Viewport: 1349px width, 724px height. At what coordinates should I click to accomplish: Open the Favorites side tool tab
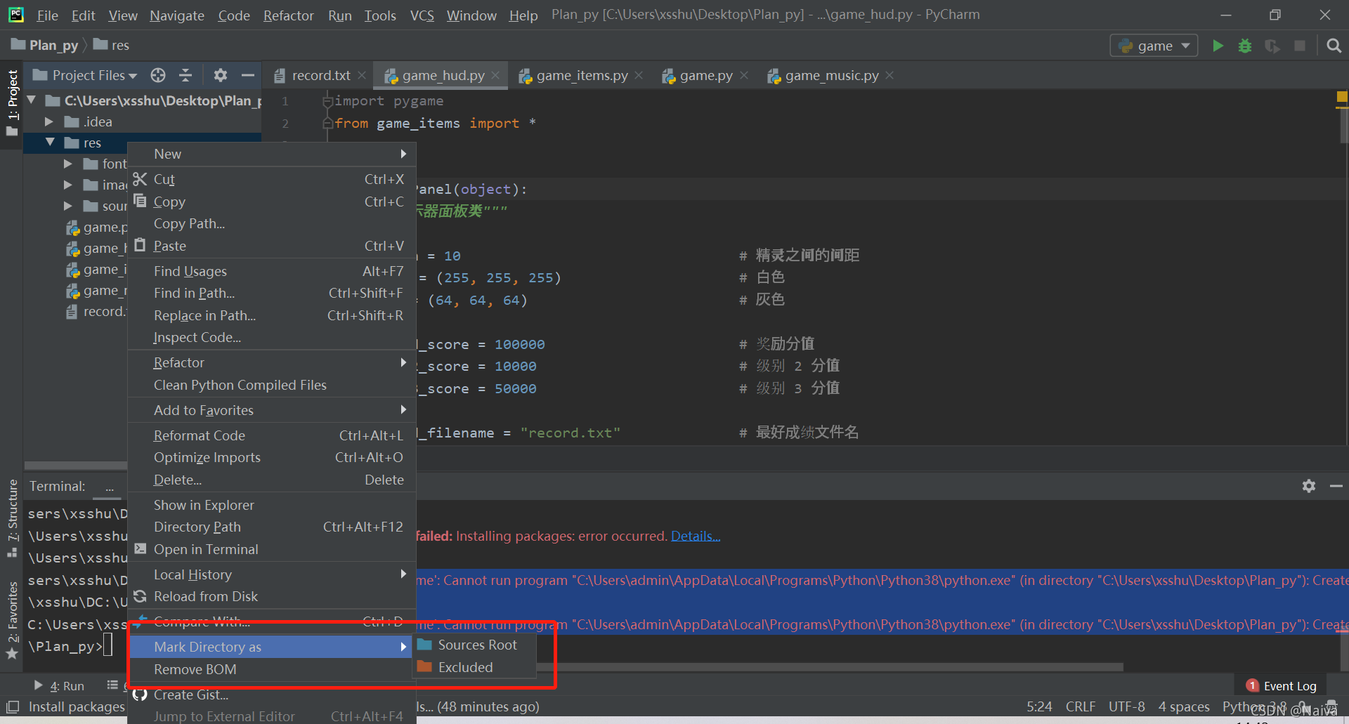coord(12,621)
